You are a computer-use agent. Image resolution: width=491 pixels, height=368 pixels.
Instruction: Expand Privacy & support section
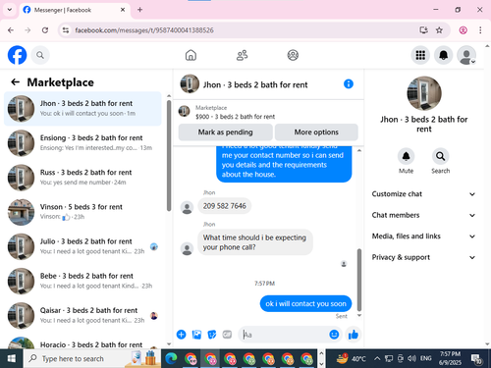(424, 257)
